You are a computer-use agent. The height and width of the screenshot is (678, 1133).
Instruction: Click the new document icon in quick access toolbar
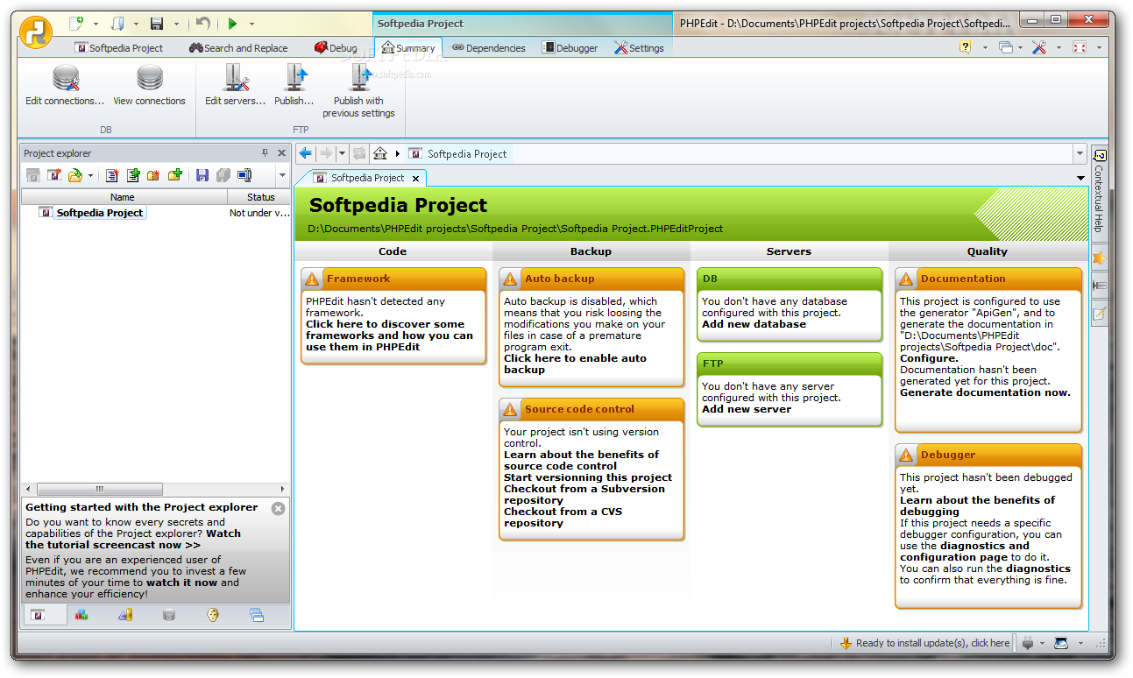point(77,24)
